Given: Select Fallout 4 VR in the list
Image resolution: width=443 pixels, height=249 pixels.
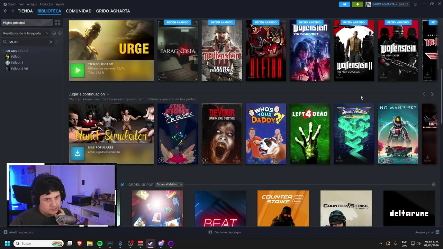Looking at the screenshot, I should [x=19, y=68].
